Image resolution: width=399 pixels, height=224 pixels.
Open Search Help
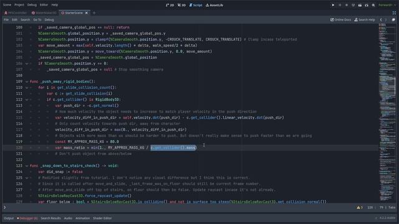(365, 19)
